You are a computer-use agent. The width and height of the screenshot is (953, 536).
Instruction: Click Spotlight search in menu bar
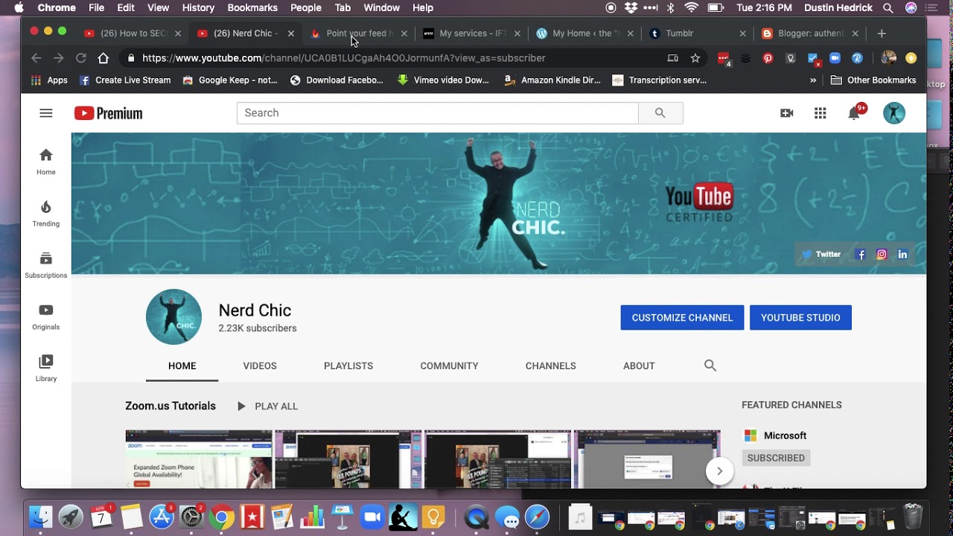[x=888, y=7]
